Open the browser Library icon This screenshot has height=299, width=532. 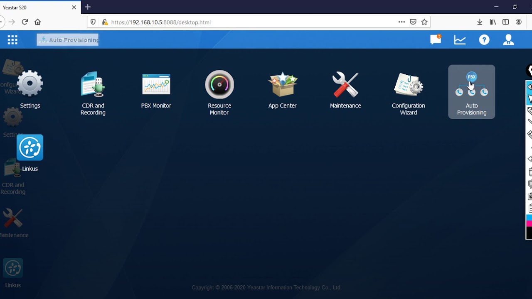coord(493,22)
